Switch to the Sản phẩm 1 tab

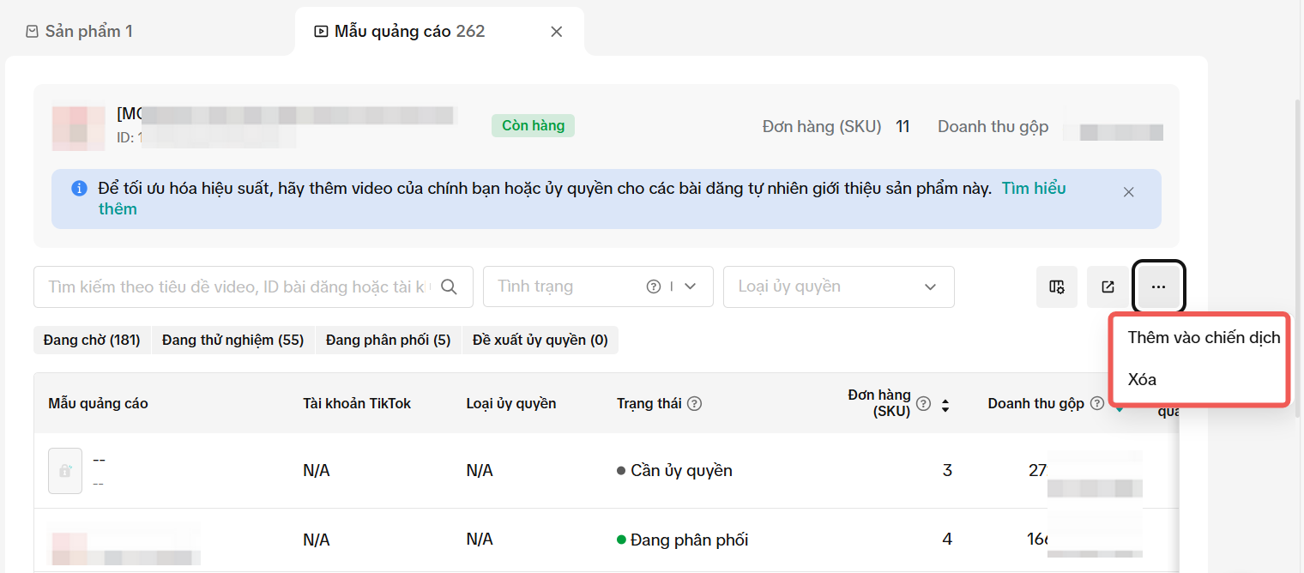(x=79, y=32)
